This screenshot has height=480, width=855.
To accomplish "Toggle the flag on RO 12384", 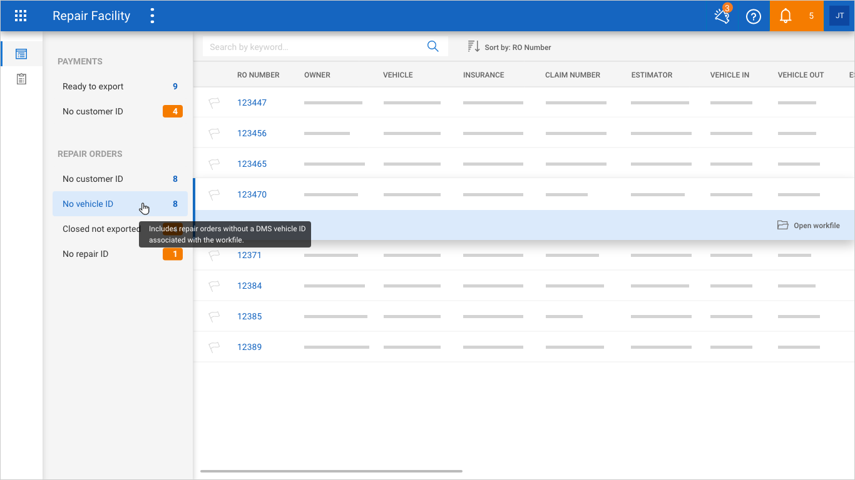I will 215,286.
